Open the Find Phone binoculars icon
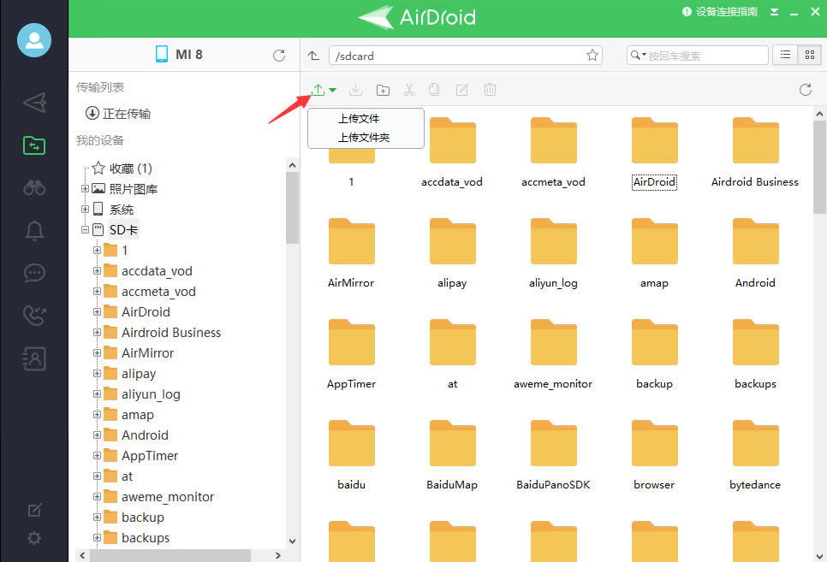Screen dimensions: 827x562 pyautogui.click(x=34, y=187)
